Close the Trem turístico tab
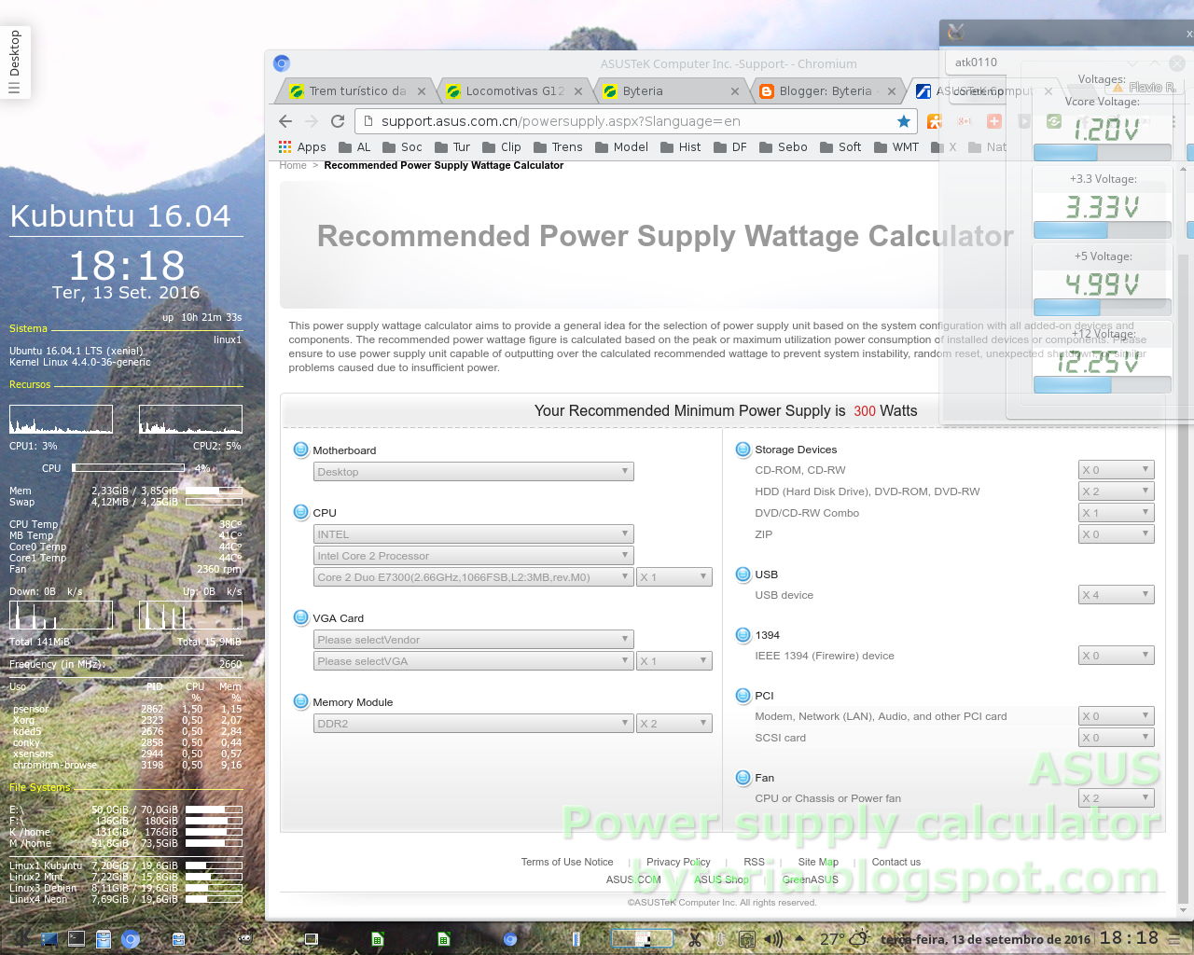 point(422,91)
